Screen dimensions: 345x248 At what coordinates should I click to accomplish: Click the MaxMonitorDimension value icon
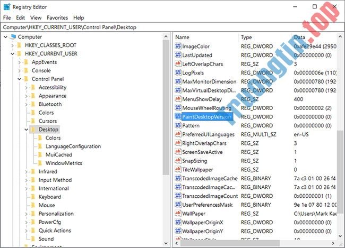coord(178,81)
